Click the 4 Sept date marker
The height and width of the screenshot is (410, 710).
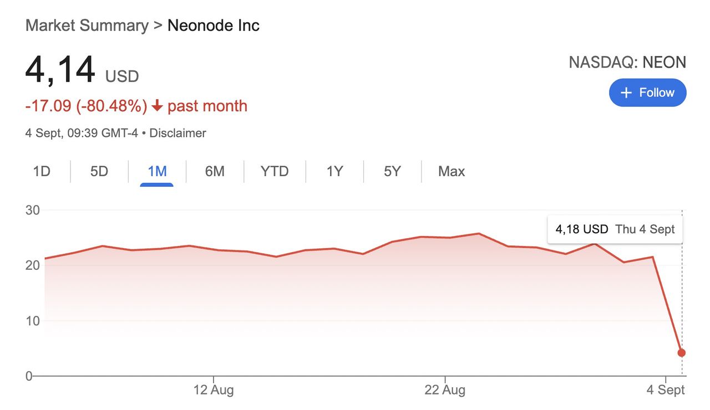click(x=666, y=390)
